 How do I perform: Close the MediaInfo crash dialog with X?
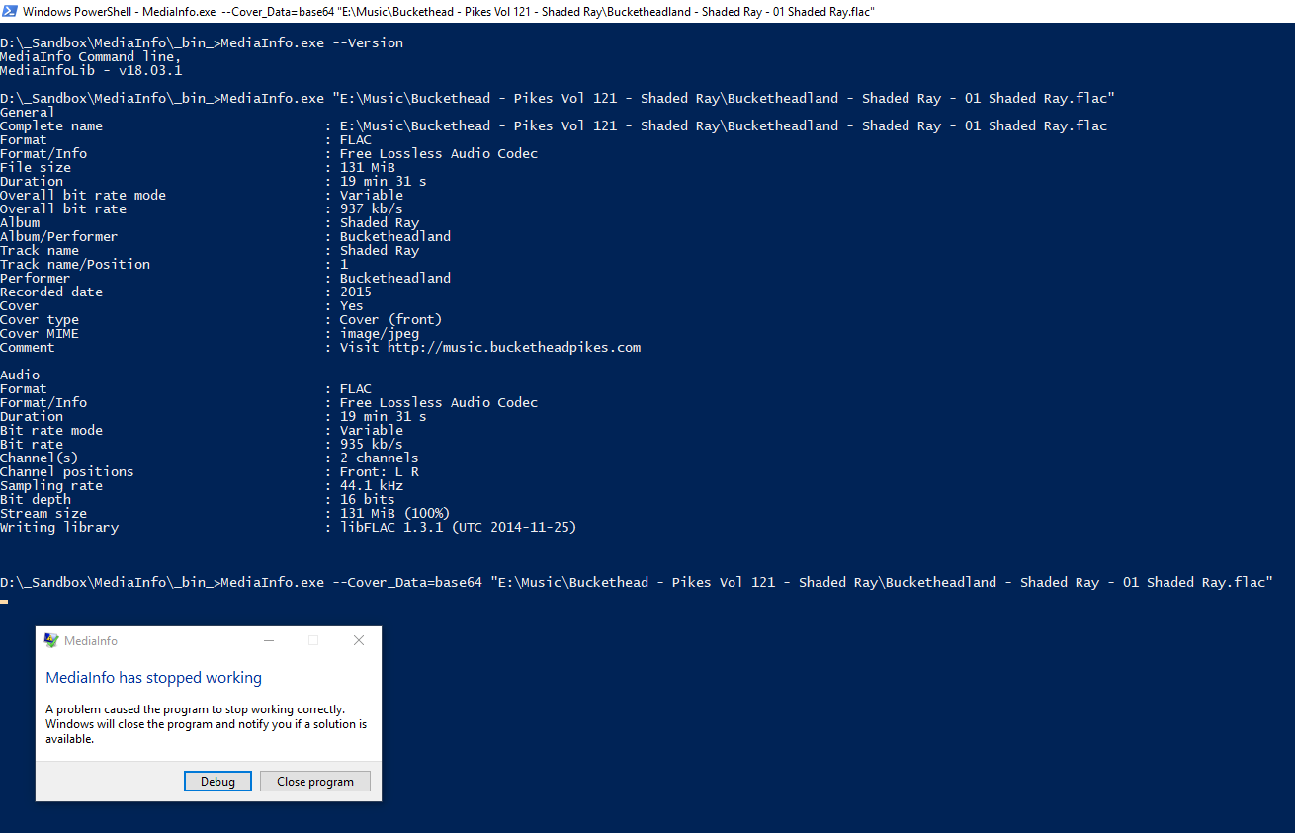pos(359,640)
